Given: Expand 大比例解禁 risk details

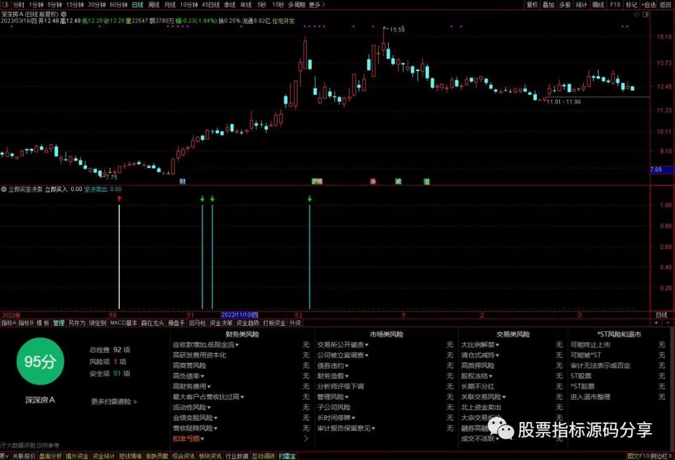Looking at the screenshot, I should [480, 345].
